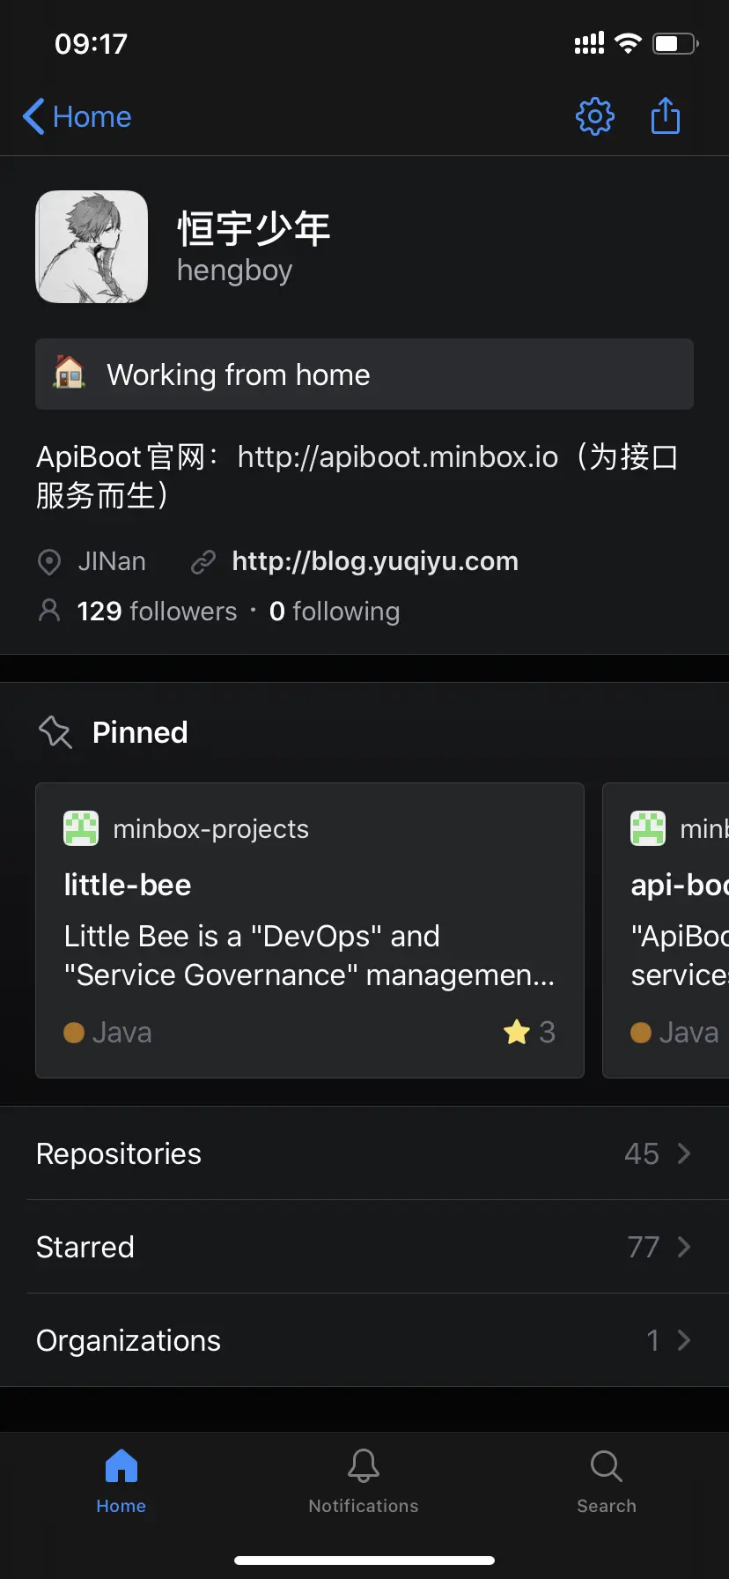
Task: View the 129 followers list
Action: tap(156, 612)
